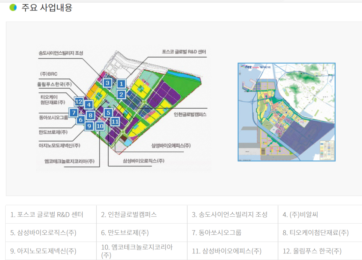Screen dimensions: 362x260
Task: Click map label 앰코테크놀로지코리아(주)
Action: (69, 161)
